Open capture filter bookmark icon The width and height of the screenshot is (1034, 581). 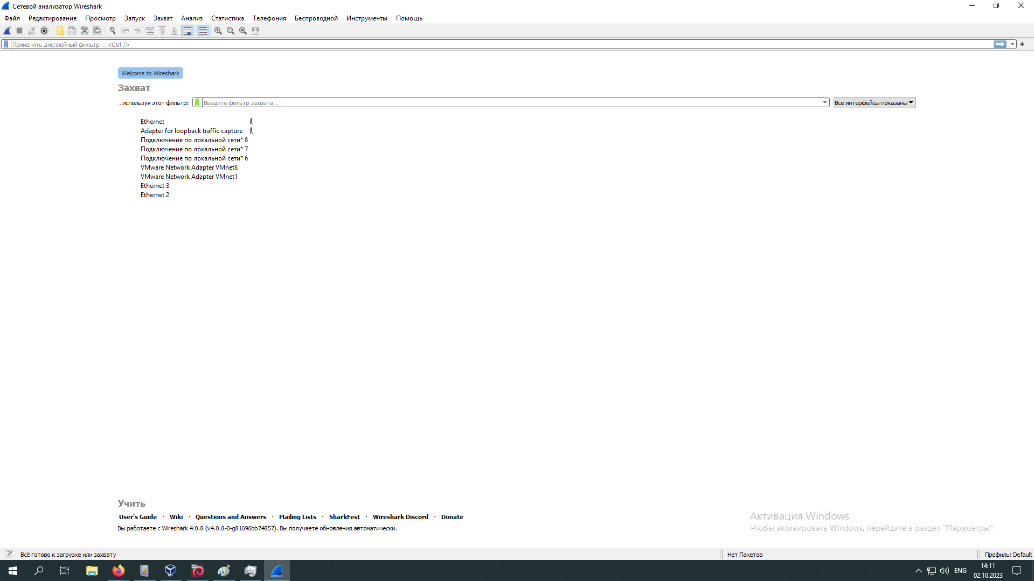[197, 102]
